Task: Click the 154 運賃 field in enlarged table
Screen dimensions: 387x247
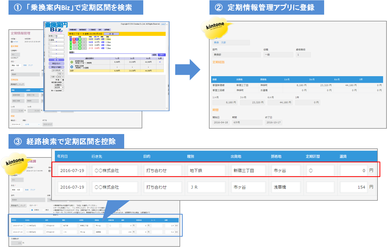Action: [354, 187]
